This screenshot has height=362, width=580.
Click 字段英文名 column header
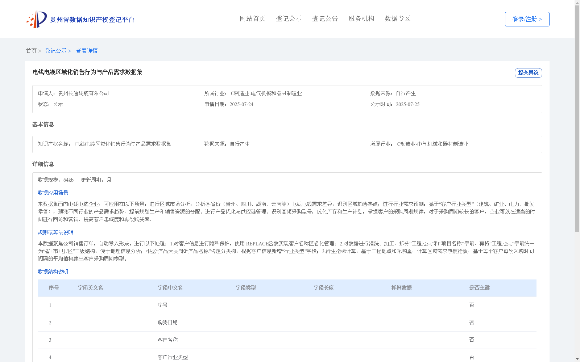91,288
